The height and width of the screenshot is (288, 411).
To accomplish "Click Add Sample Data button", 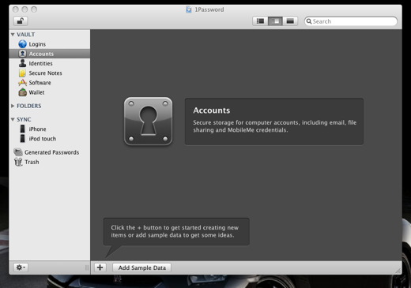I will point(142,267).
